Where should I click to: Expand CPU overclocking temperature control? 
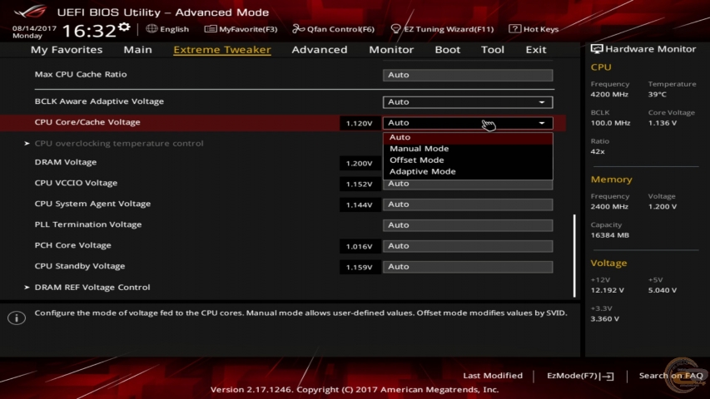tap(119, 144)
